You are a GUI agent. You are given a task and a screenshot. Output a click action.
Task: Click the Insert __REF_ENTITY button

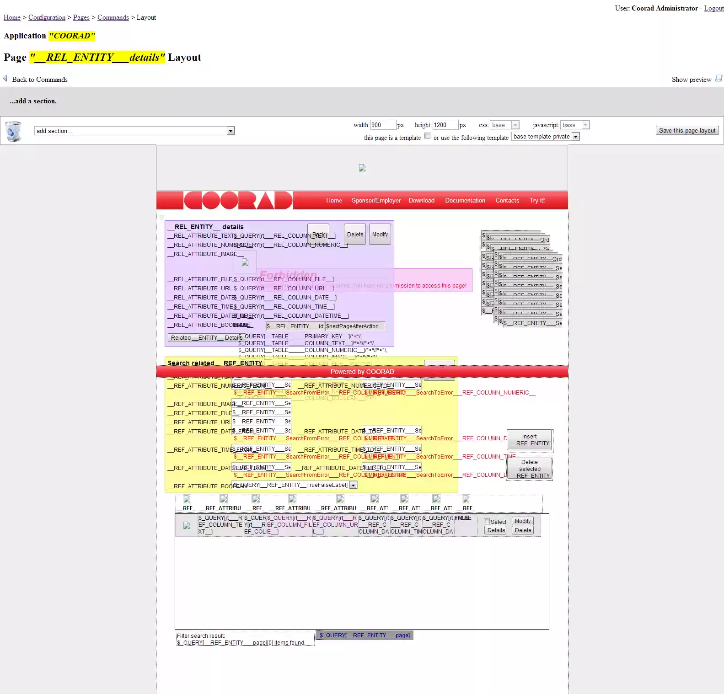click(x=530, y=440)
